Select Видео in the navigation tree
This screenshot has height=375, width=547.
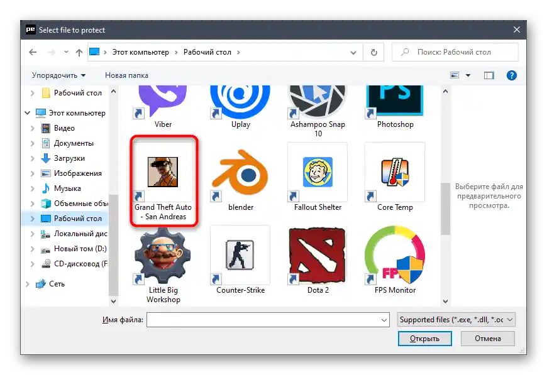coord(64,128)
